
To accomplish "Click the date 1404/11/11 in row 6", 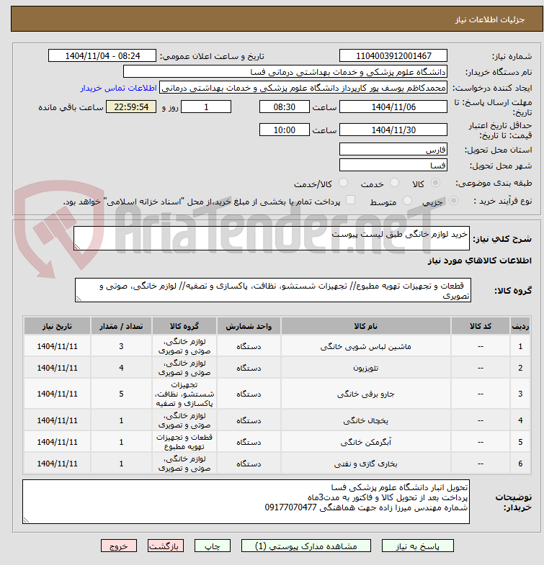I will coord(58,464).
